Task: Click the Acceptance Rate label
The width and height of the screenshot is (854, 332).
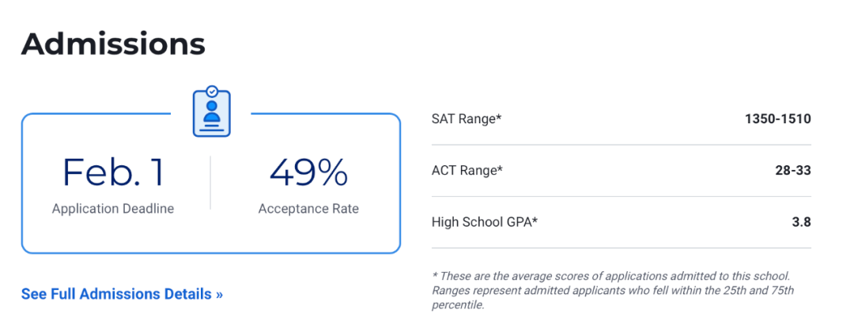Action: pos(309,209)
